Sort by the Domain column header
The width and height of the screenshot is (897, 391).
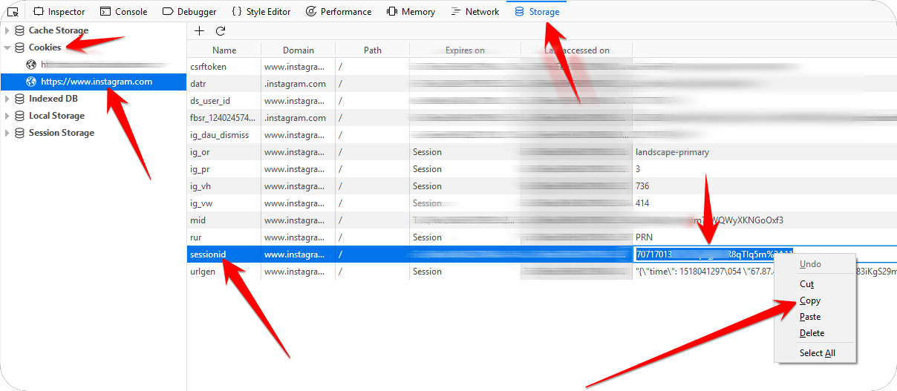point(298,50)
